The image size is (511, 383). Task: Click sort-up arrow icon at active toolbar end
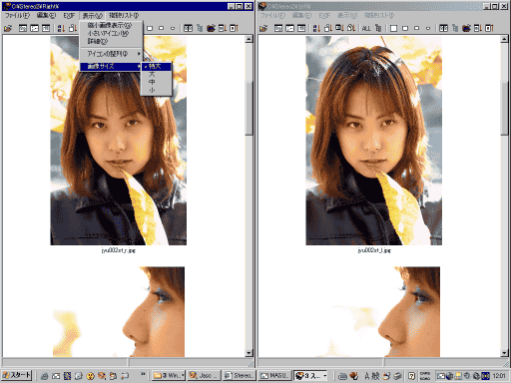pos(234,28)
